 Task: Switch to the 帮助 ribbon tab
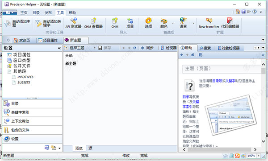point(72,12)
